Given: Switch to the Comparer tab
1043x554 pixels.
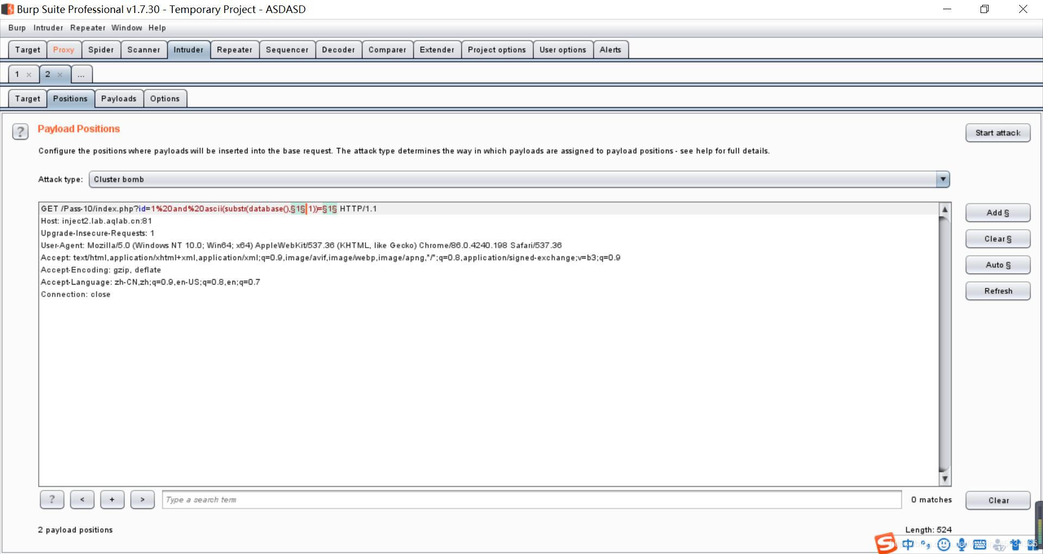Looking at the screenshot, I should 387,49.
